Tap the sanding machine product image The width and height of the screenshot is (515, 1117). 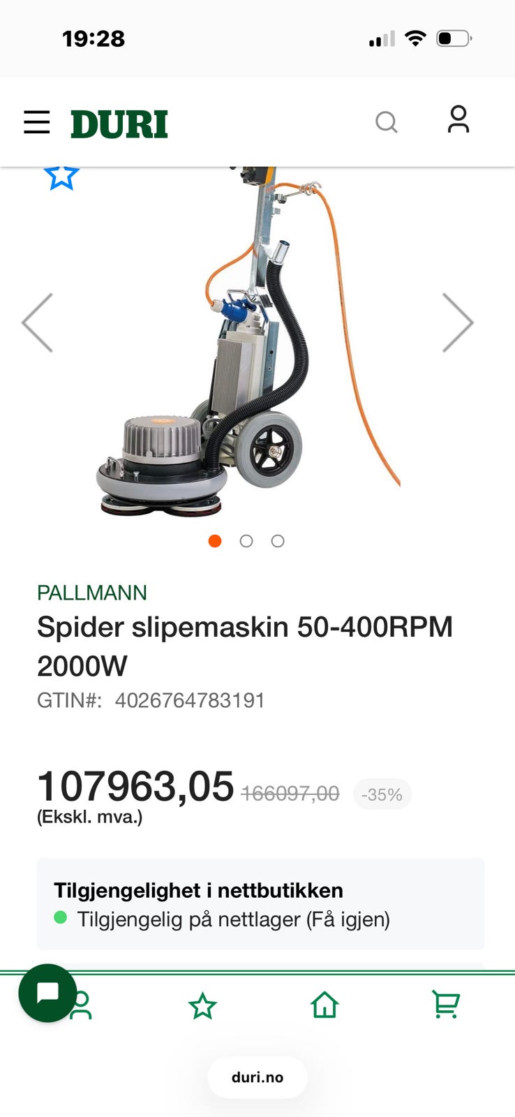pos(248,342)
